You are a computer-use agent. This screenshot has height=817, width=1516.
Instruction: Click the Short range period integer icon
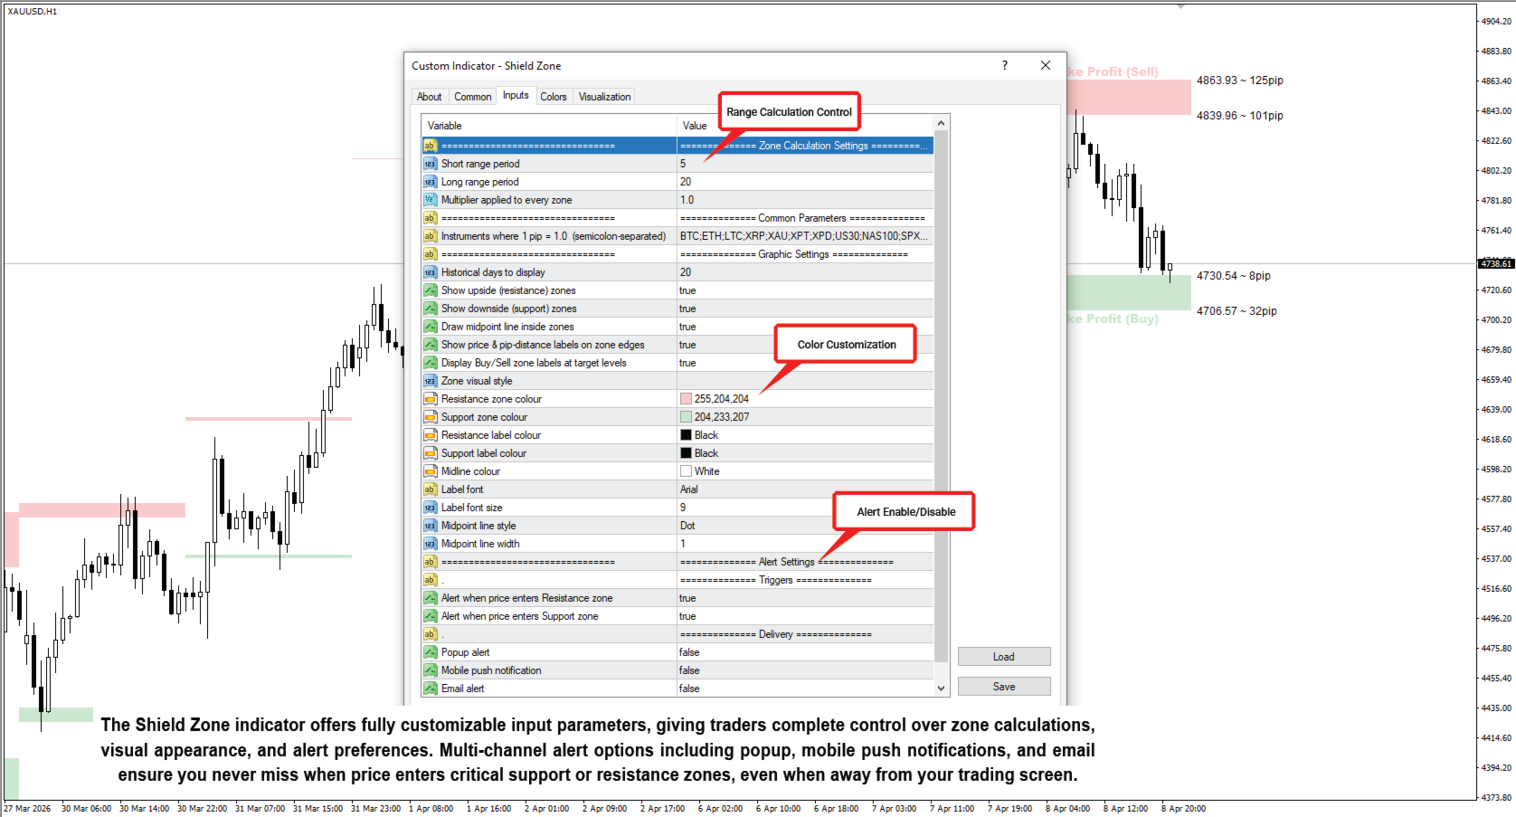tap(431, 164)
